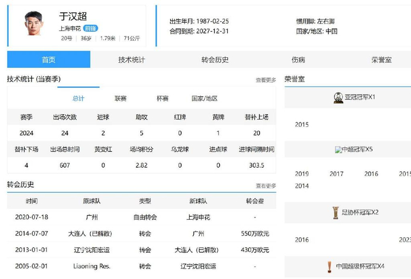Click the 足协杯冠军X2 honor title

point(360,212)
